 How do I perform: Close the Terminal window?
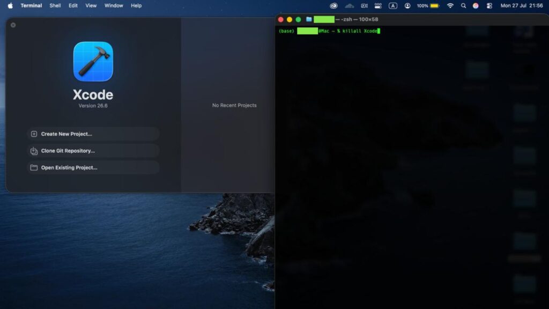click(281, 20)
